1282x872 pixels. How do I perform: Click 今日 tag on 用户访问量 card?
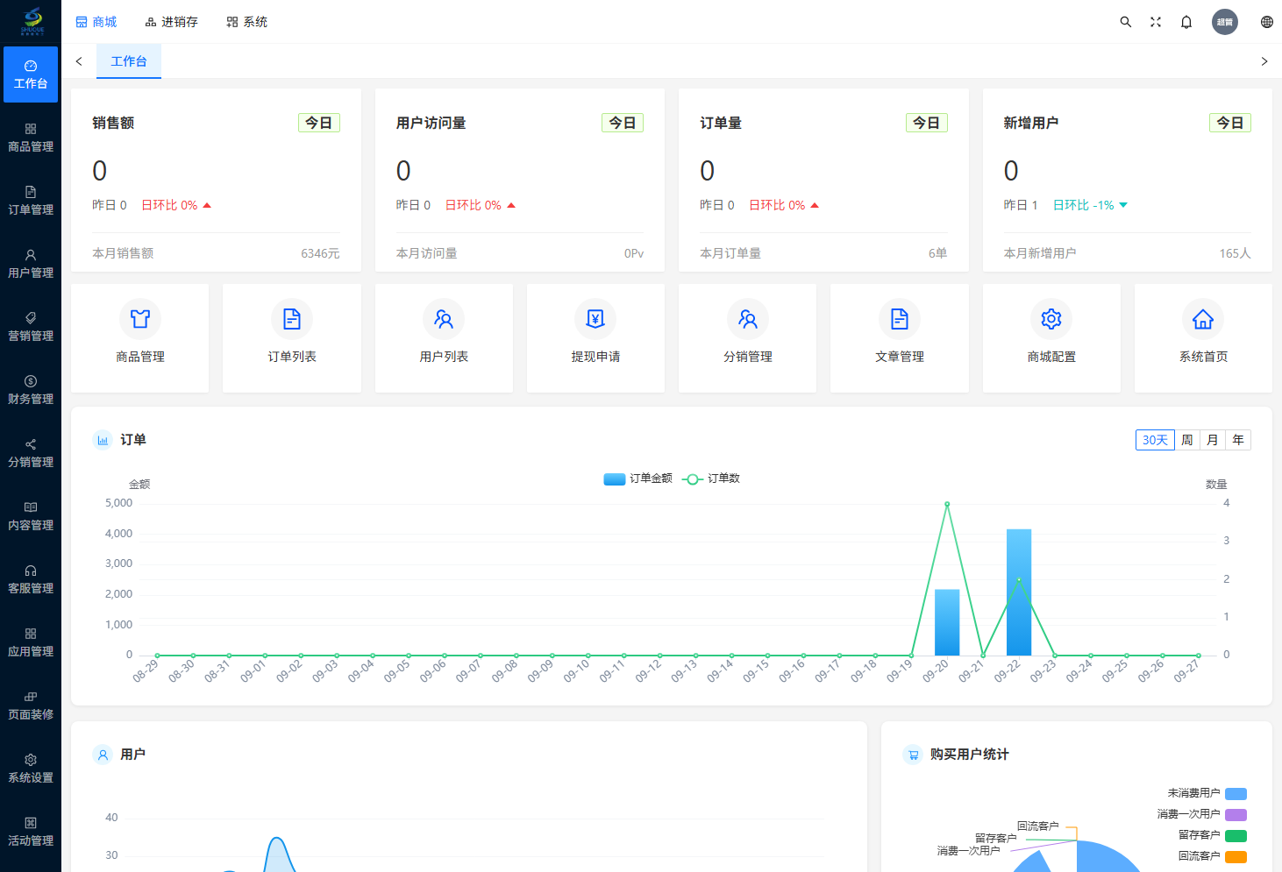click(x=623, y=124)
